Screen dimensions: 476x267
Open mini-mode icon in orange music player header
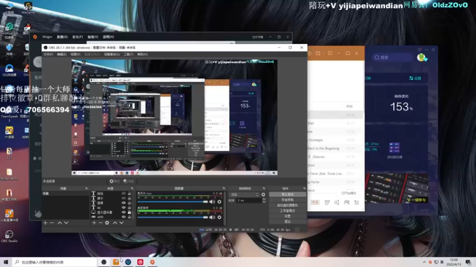tap(330, 53)
